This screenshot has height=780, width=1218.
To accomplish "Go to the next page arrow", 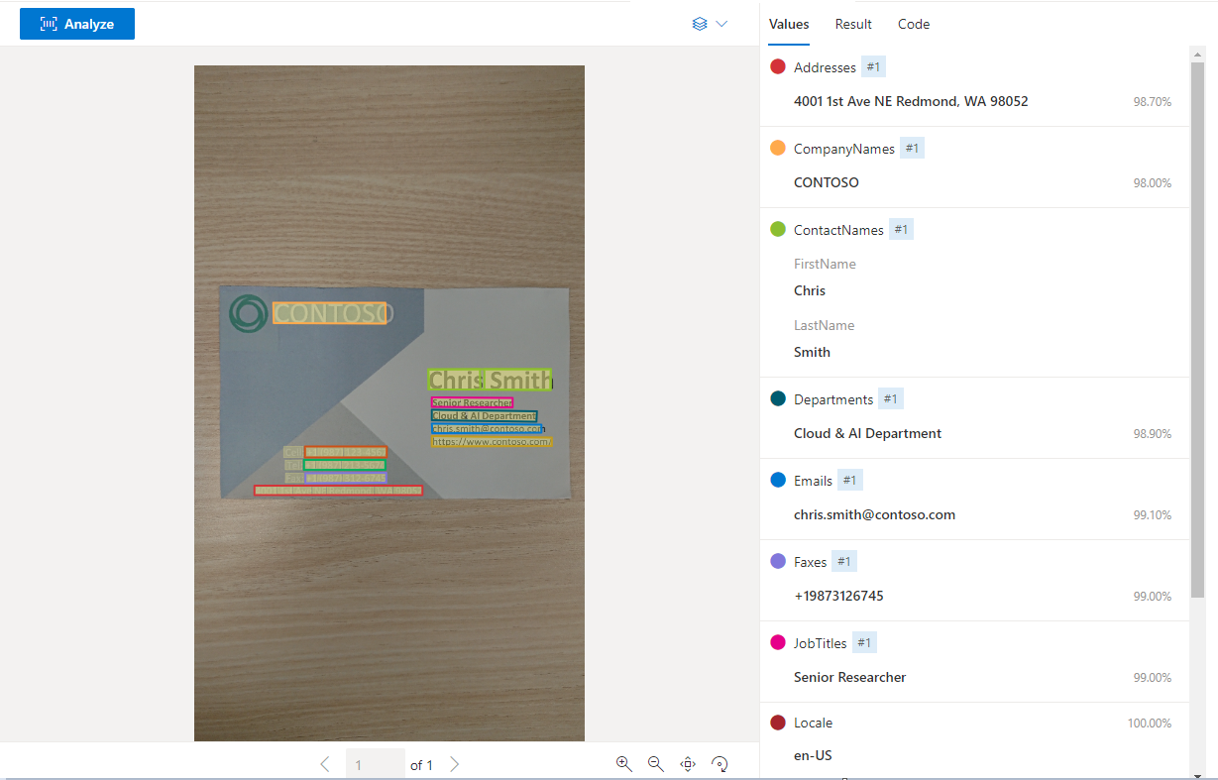I will (455, 764).
